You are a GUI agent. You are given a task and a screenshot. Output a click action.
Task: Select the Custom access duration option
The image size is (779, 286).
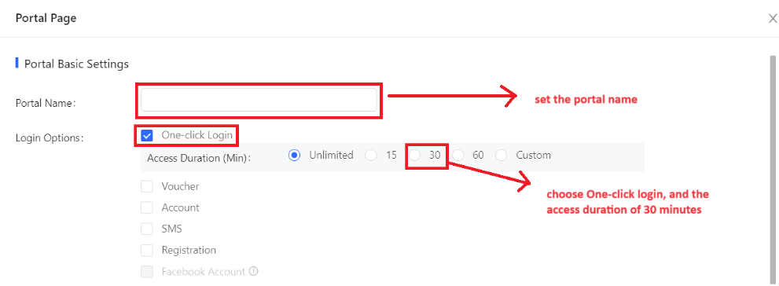tap(502, 156)
